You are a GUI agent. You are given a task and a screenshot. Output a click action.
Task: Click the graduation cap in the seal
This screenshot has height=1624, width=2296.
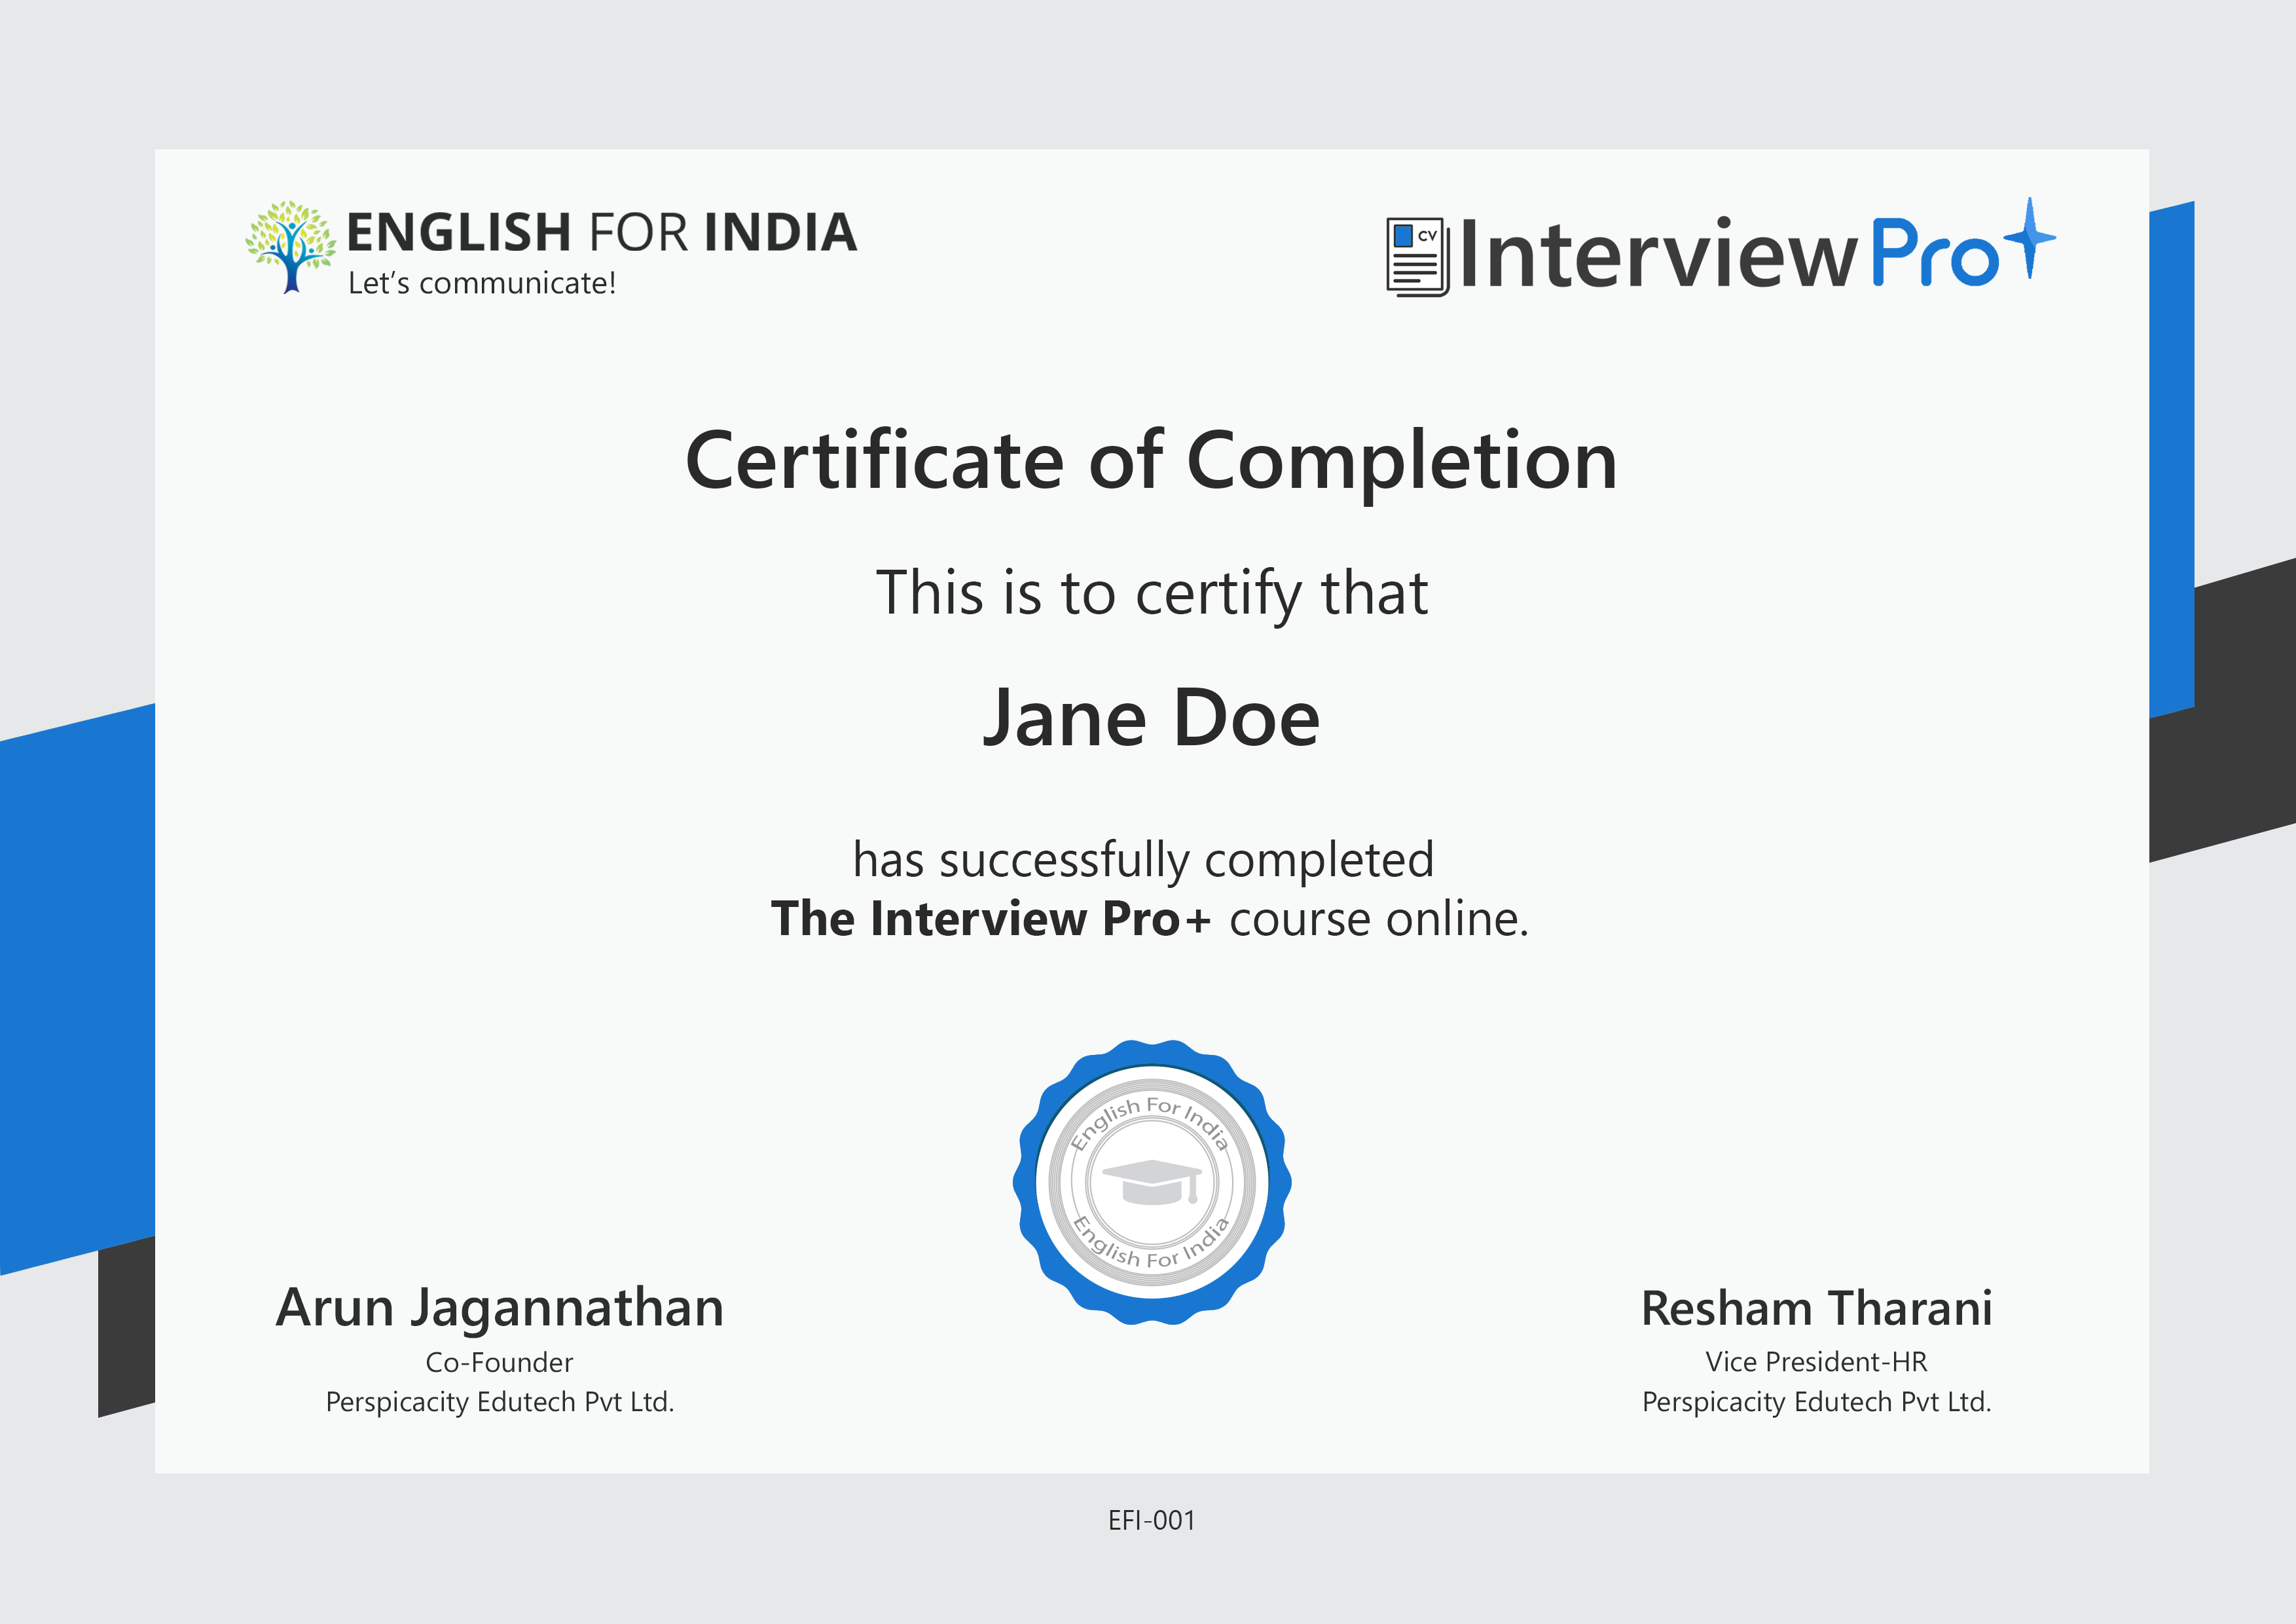[x=1152, y=1183]
